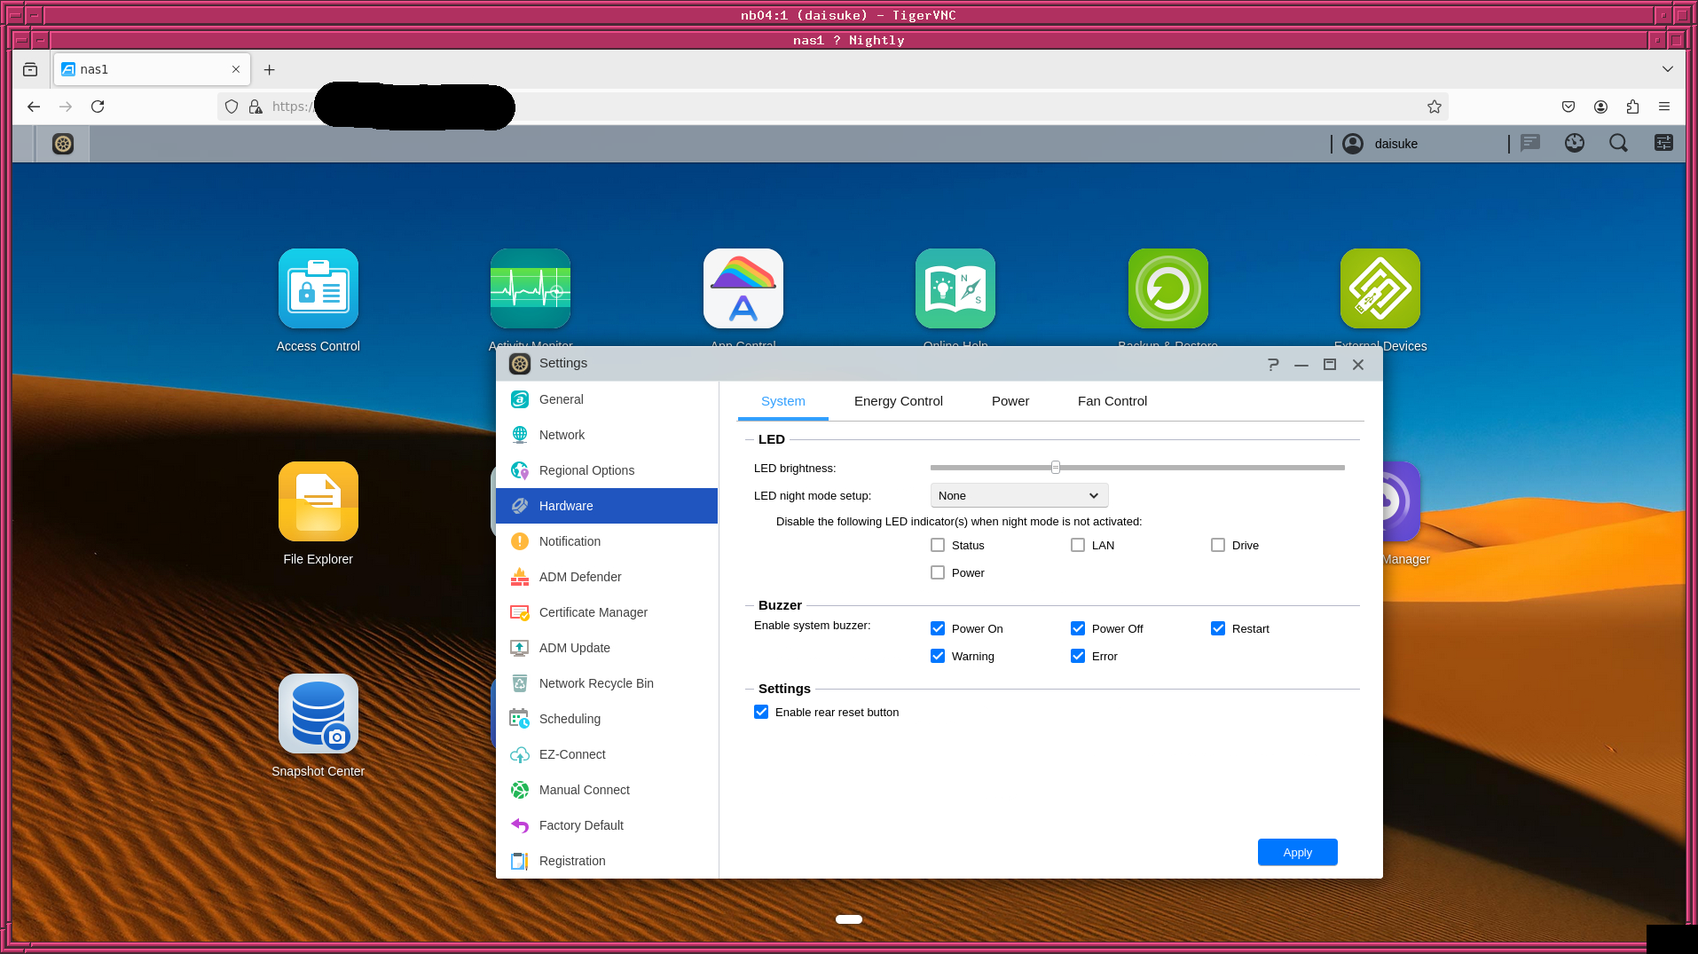Switch to the Fan Control tab

[x=1112, y=402]
